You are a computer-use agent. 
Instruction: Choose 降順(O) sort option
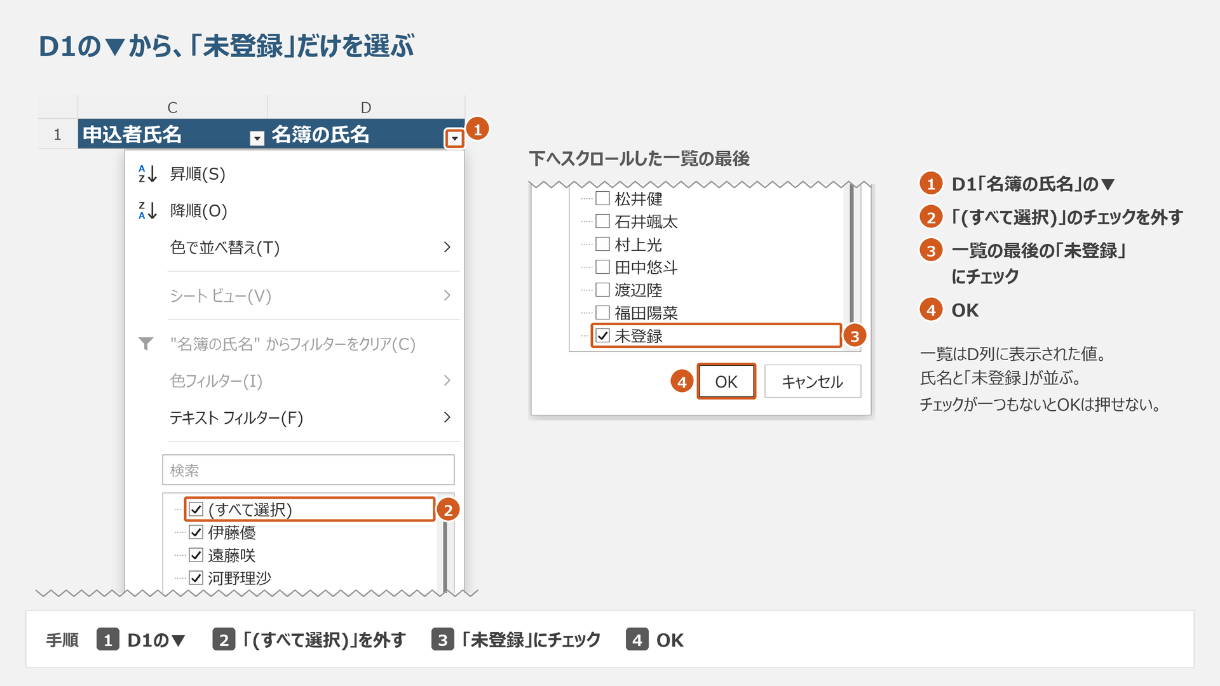(198, 211)
